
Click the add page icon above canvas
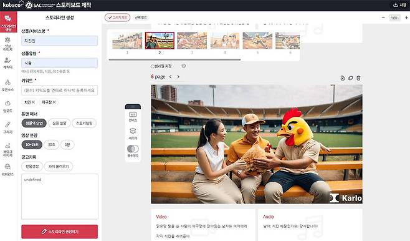tap(342, 78)
